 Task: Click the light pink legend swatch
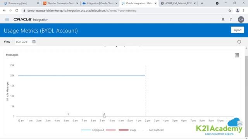tap(111, 130)
